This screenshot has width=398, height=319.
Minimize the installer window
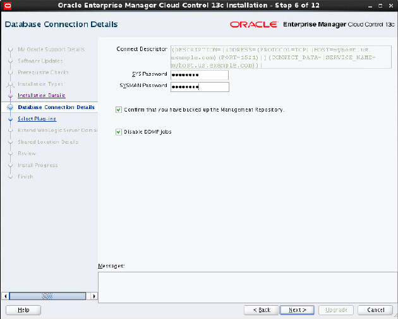click(x=370, y=6)
